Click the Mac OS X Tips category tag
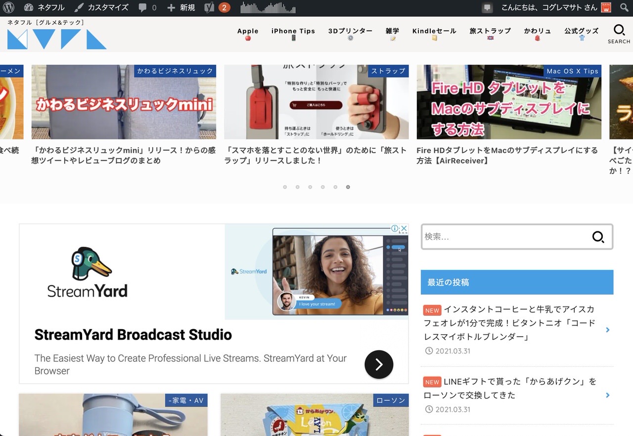This screenshot has height=436, width=633. click(x=572, y=71)
